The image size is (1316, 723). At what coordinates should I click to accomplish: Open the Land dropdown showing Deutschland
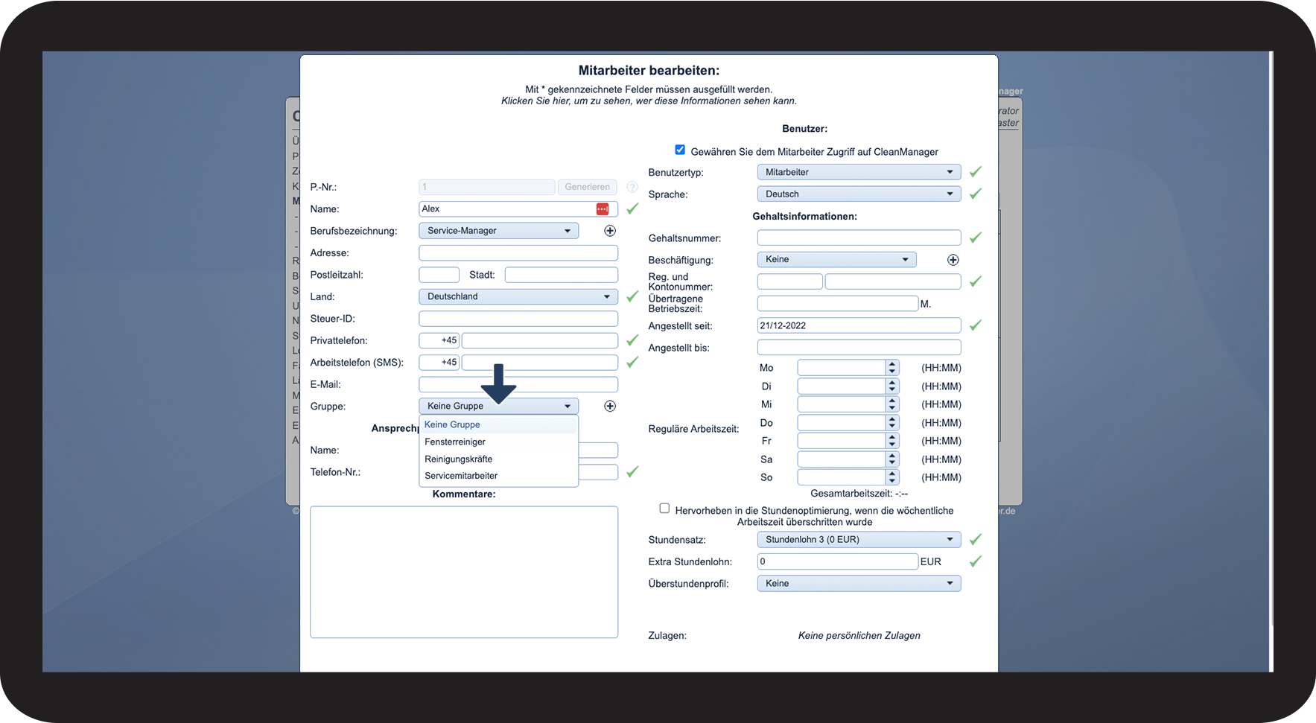[518, 296]
